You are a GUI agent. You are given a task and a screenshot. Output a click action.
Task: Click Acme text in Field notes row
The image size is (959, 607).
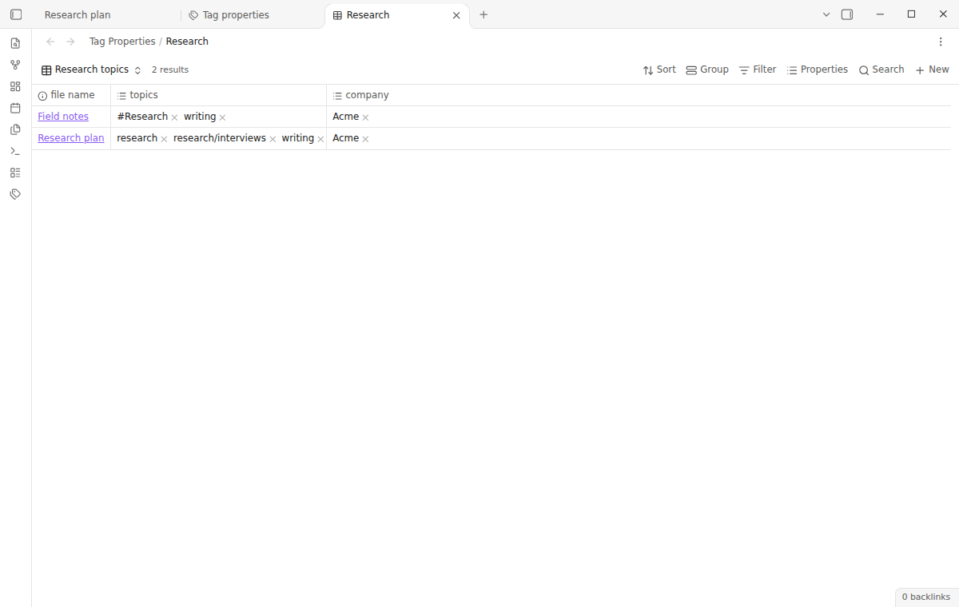point(346,117)
